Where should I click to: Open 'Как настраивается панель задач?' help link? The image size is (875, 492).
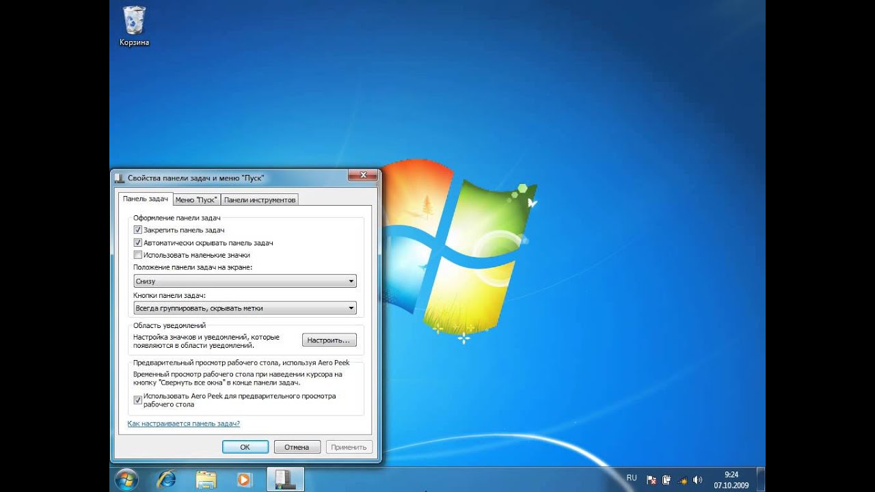(x=184, y=424)
